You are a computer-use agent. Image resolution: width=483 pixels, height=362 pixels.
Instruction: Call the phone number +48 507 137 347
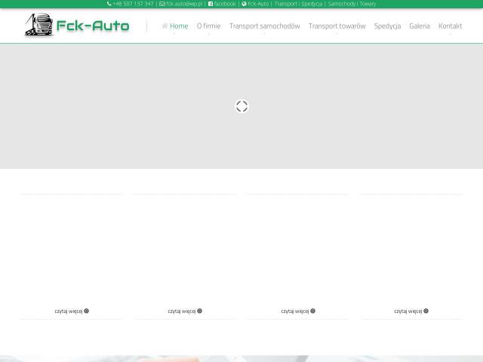[133, 4]
